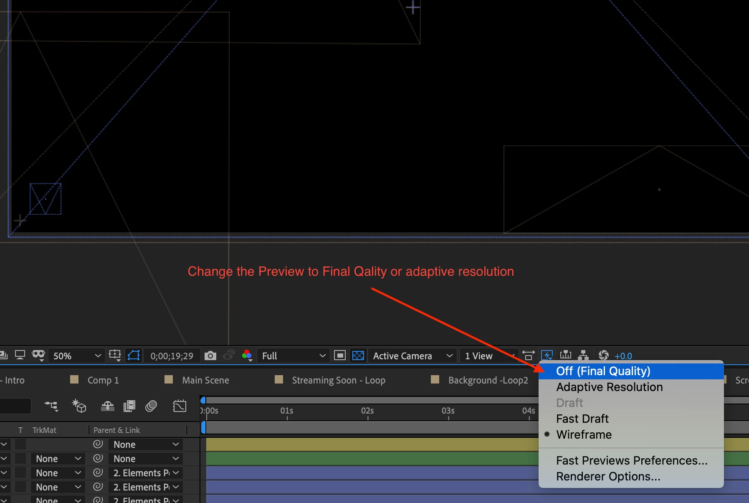This screenshot has height=503, width=749.
Task: Open second row TrkMat None dropdown
Action: coord(58,459)
